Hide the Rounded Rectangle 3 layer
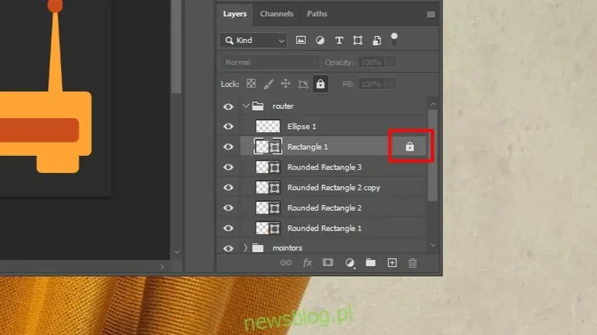 point(228,167)
